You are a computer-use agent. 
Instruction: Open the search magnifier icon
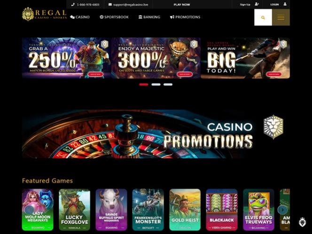(x=263, y=17)
